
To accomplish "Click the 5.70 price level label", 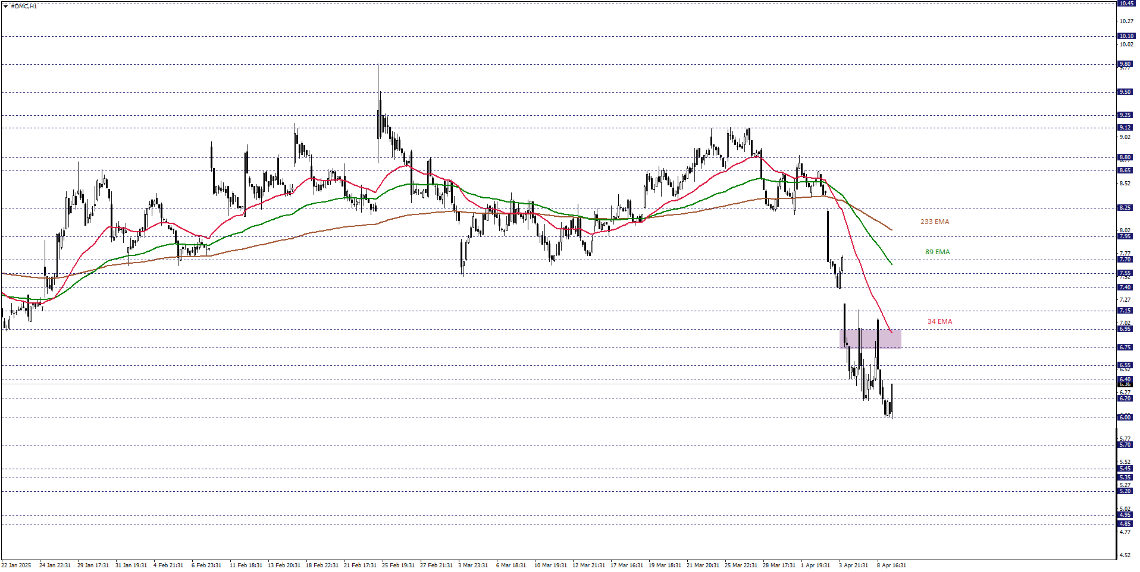I will [x=1125, y=445].
